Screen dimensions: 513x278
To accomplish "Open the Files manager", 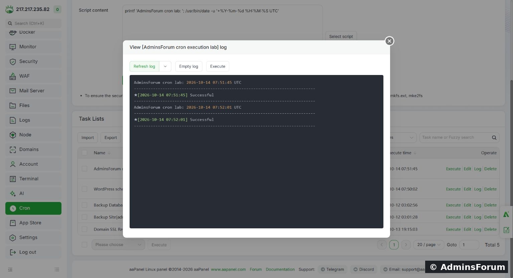I will [33, 105].
